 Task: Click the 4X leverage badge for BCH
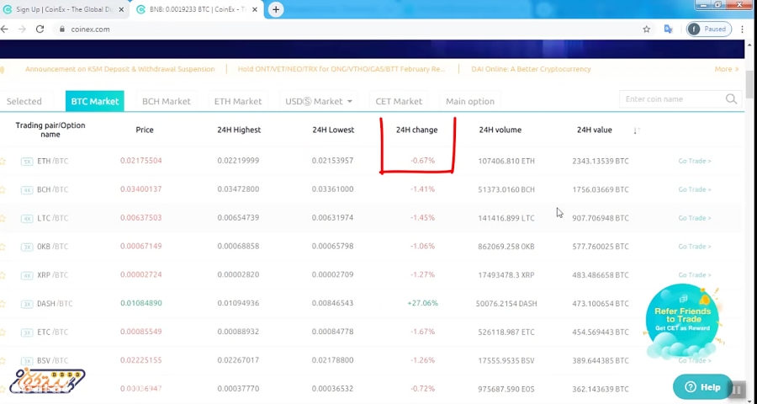coord(27,190)
